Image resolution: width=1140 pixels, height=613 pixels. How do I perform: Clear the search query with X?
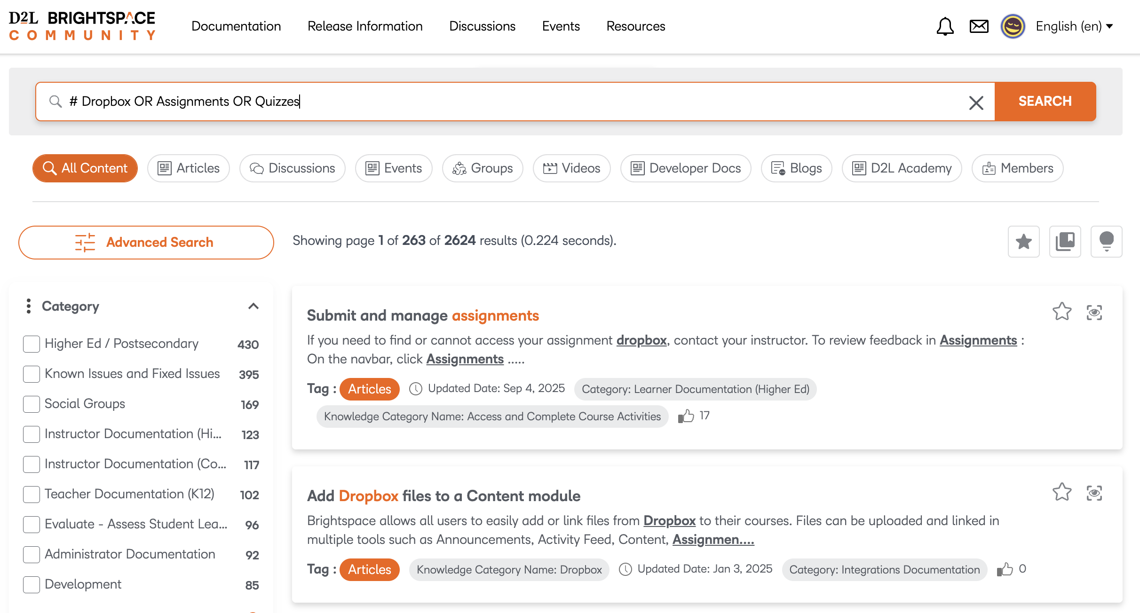976,102
